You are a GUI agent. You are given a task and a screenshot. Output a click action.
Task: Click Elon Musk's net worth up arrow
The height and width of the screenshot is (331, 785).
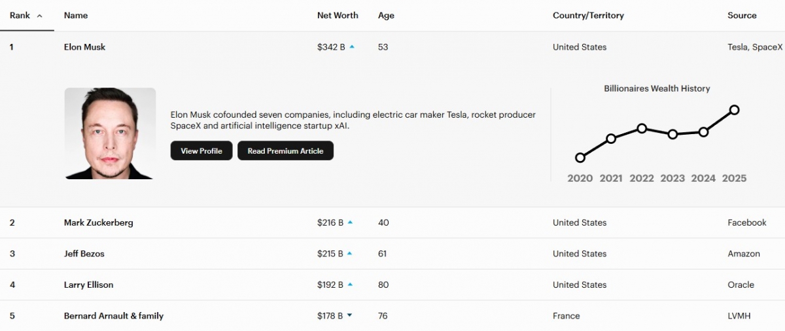[352, 47]
